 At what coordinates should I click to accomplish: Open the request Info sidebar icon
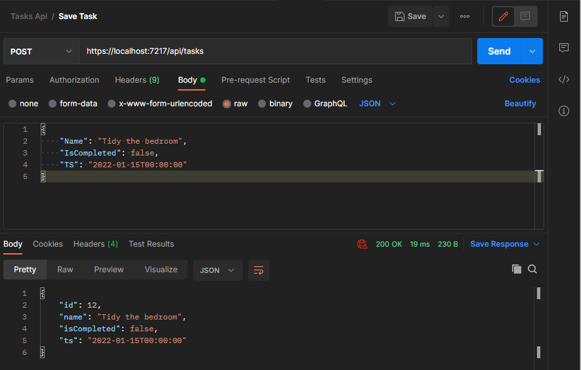(563, 111)
